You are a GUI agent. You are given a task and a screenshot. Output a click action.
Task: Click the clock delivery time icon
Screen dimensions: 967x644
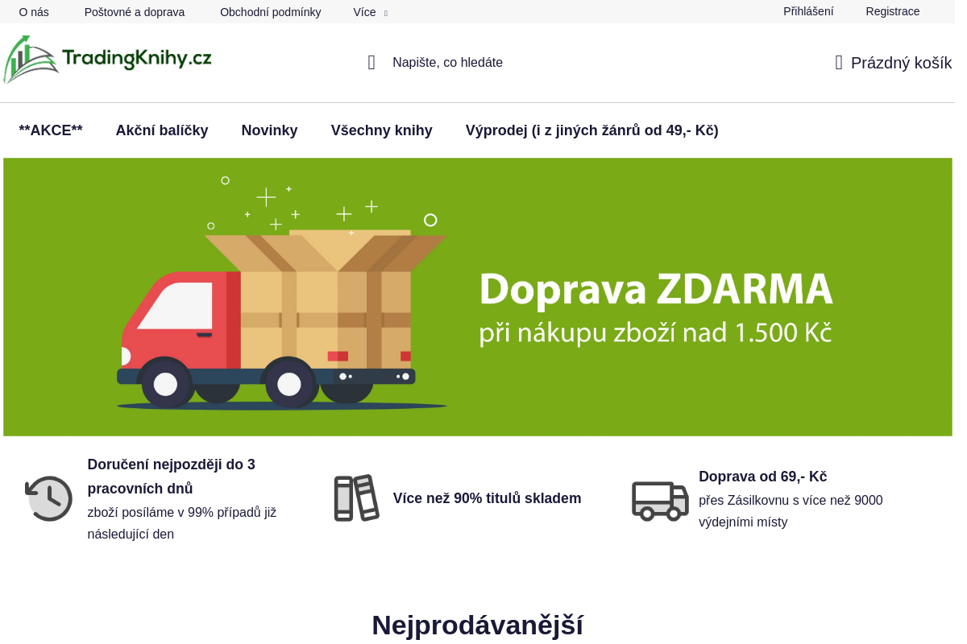pyautogui.click(x=49, y=498)
